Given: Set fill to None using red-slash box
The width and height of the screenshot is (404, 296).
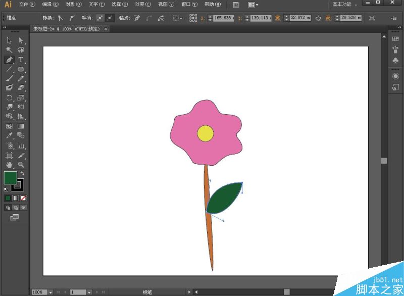Looking at the screenshot, I should point(23,198).
